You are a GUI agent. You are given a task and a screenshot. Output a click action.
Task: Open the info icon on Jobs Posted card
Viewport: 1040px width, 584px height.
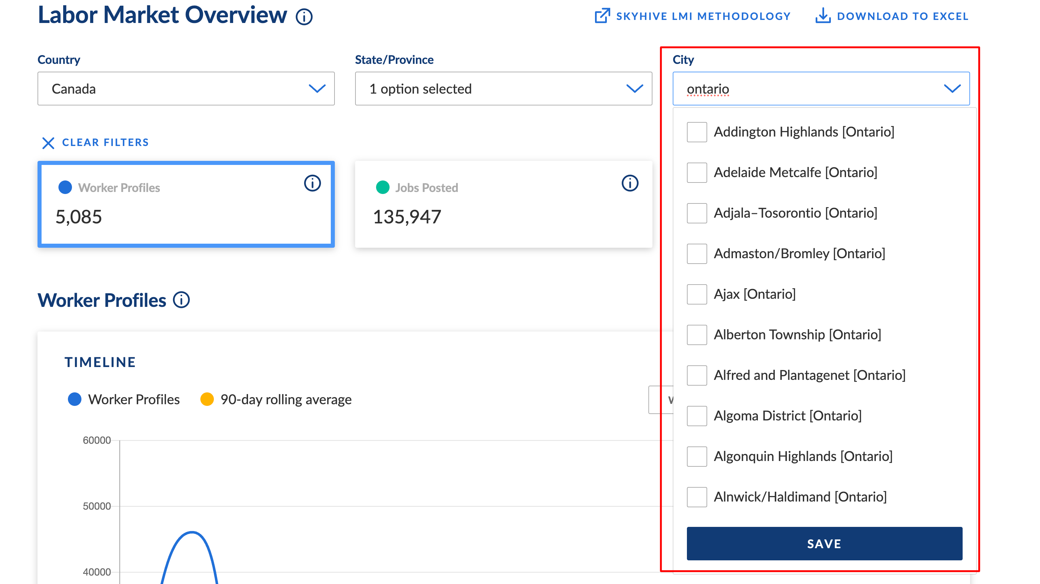(630, 183)
